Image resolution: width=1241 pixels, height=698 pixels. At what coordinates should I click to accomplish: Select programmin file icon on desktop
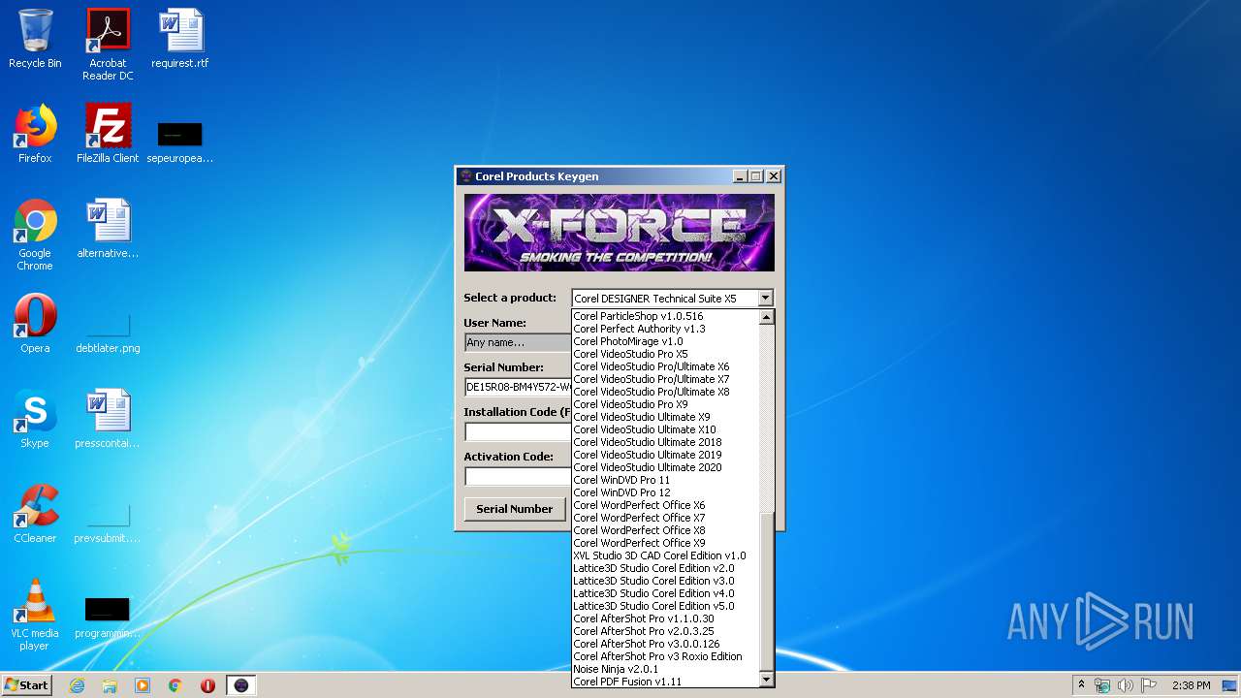coord(108,617)
